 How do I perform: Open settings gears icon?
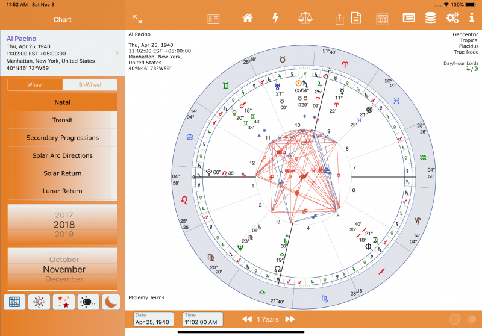point(452,18)
